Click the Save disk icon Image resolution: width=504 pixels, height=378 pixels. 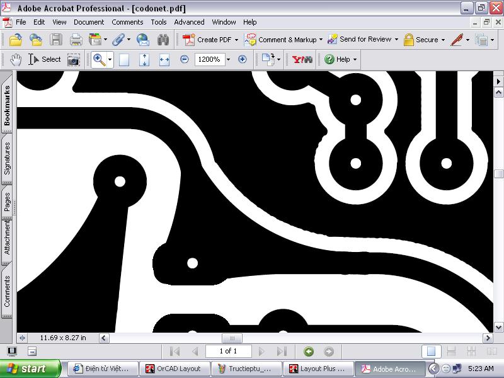[56, 40]
